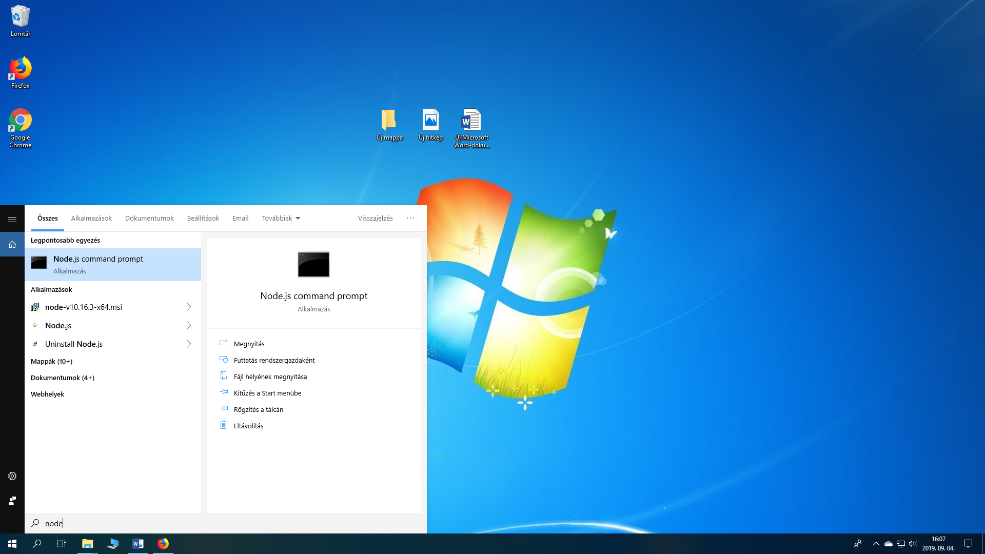Open settings gear in search sidebar

coord(12,476)
